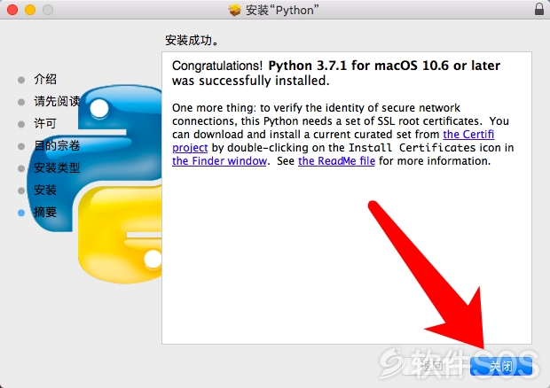The image size is (550, 388).
Task: Click the 安装成功 heading text
Action: tap(192, 41)
